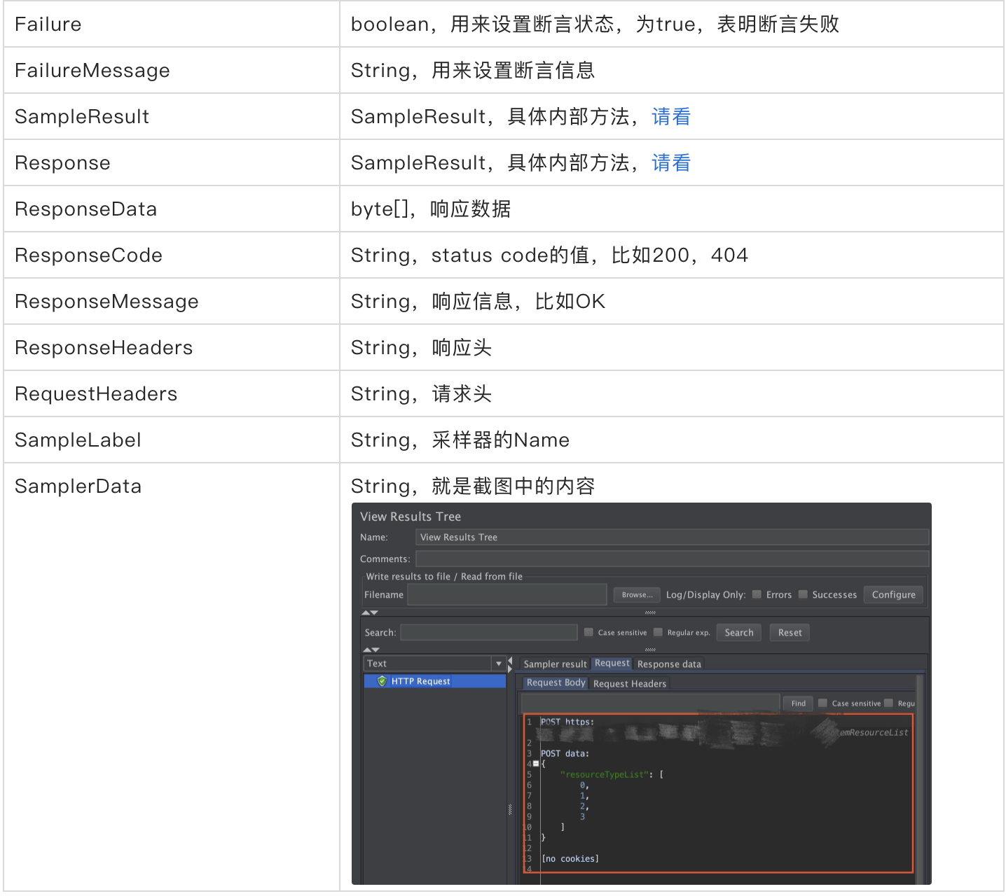Check the Successes checkbox
This screenshot has width=1006, height=896.
pyautogui.click(x=803, y=594)
